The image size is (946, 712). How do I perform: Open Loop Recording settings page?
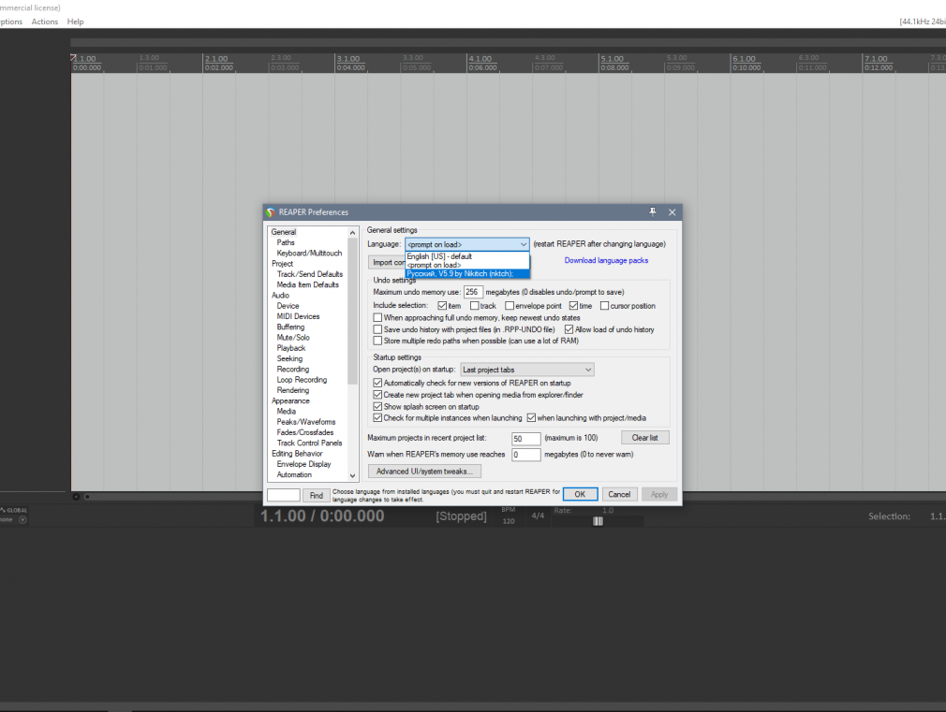point(302,380)
